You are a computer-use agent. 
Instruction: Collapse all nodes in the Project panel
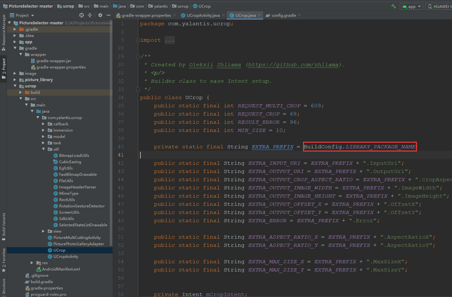pos(90,15)
